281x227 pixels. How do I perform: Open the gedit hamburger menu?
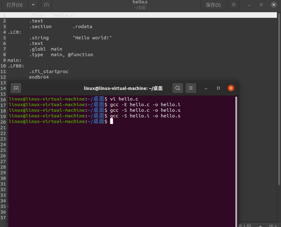tap(233, 5)
